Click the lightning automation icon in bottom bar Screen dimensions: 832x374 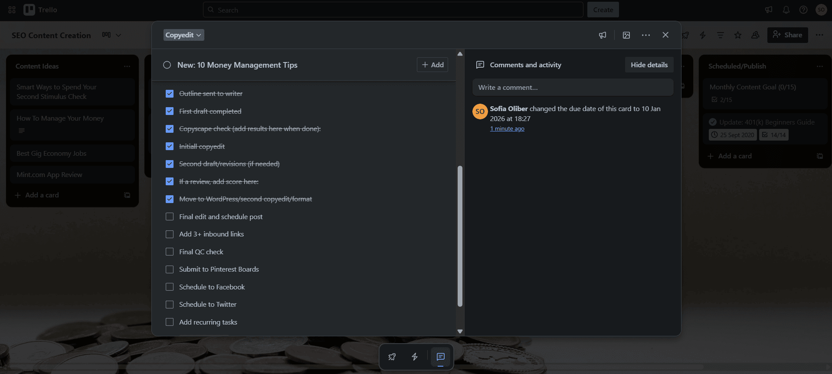415,357
